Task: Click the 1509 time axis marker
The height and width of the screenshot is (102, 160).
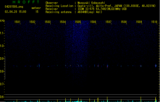Action: [x=139, y=22]
